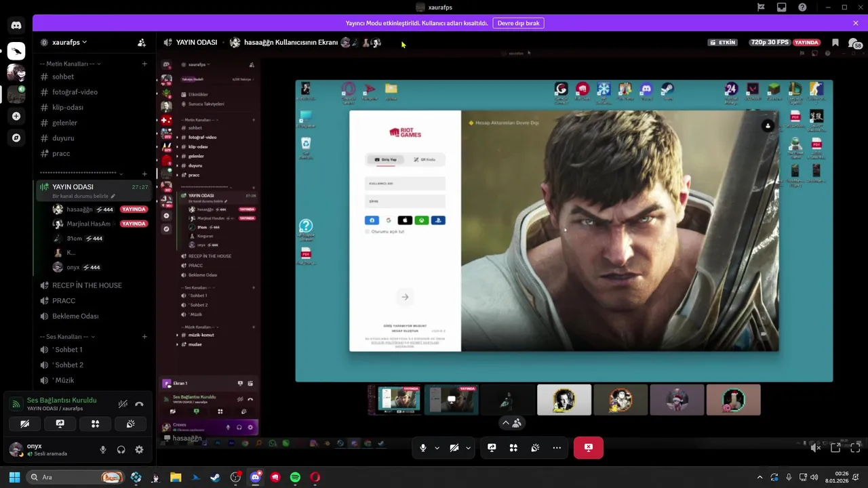Click Devre dışı bırak button
This screenshot has height=488, width=868.
point(518,23)
